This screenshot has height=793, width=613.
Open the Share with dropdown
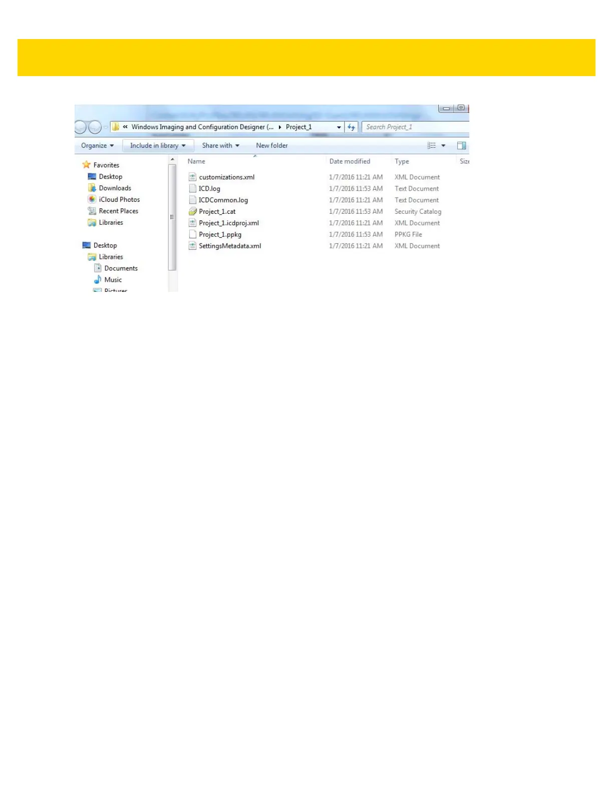(221, 146)
